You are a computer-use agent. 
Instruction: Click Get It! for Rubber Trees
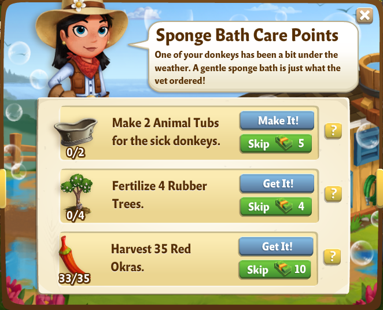[x=277, y=183]
